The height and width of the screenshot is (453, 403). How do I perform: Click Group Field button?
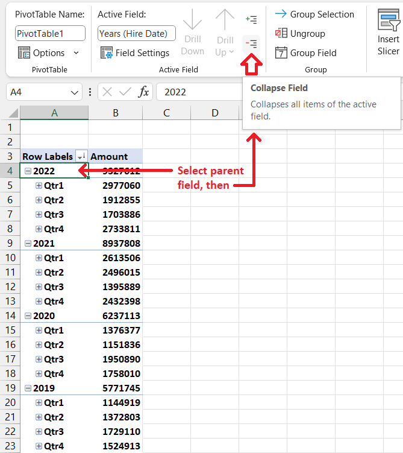(306, 53)
